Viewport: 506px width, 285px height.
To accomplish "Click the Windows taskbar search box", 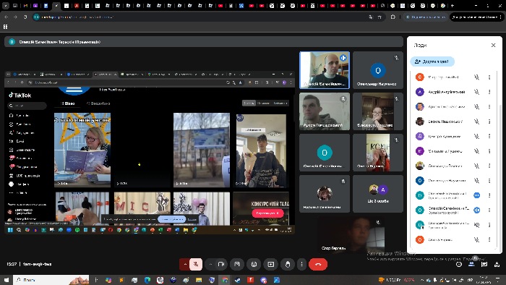I will click(51, 280).
